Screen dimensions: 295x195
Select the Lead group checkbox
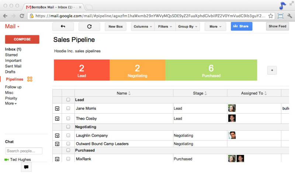[68, 100]
